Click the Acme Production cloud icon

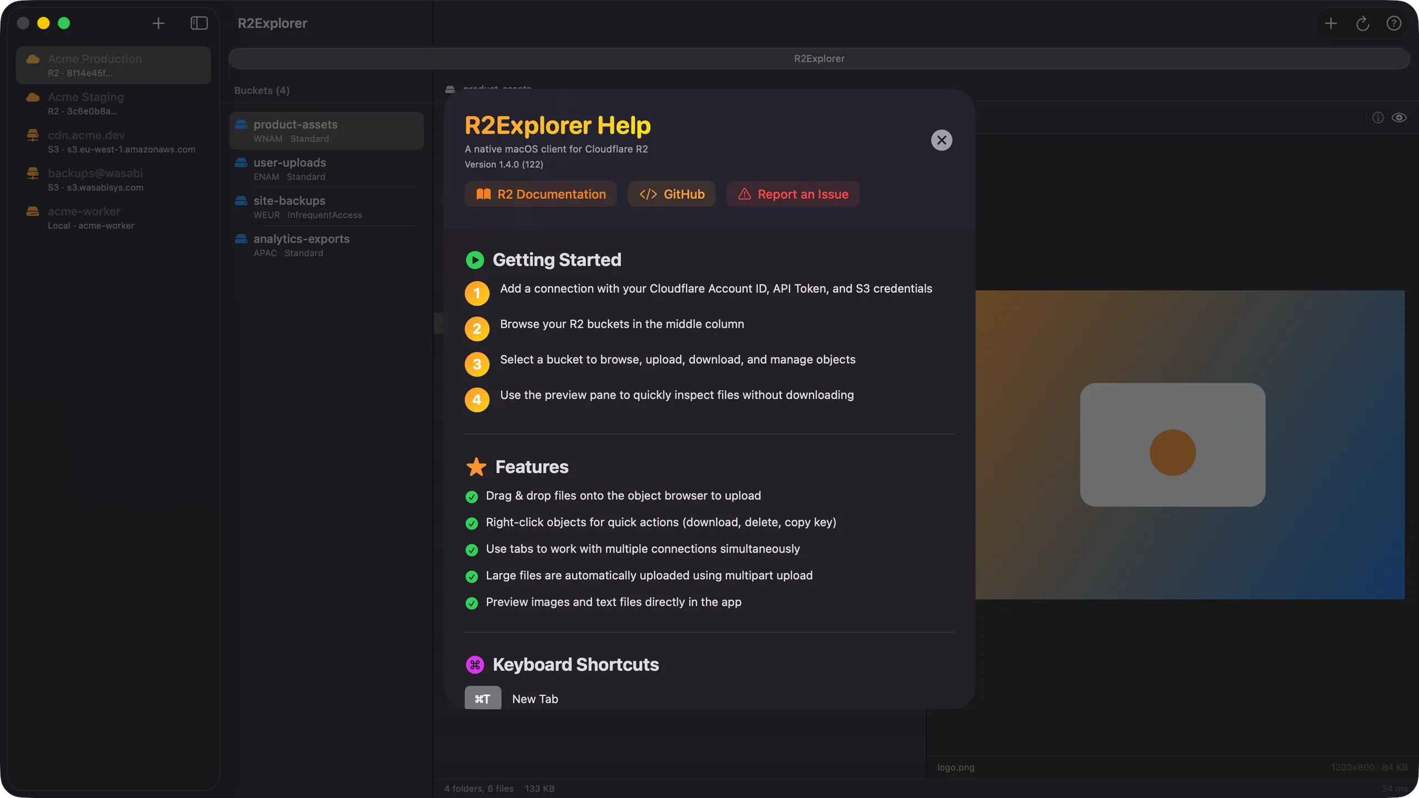[x=33, y=59]
